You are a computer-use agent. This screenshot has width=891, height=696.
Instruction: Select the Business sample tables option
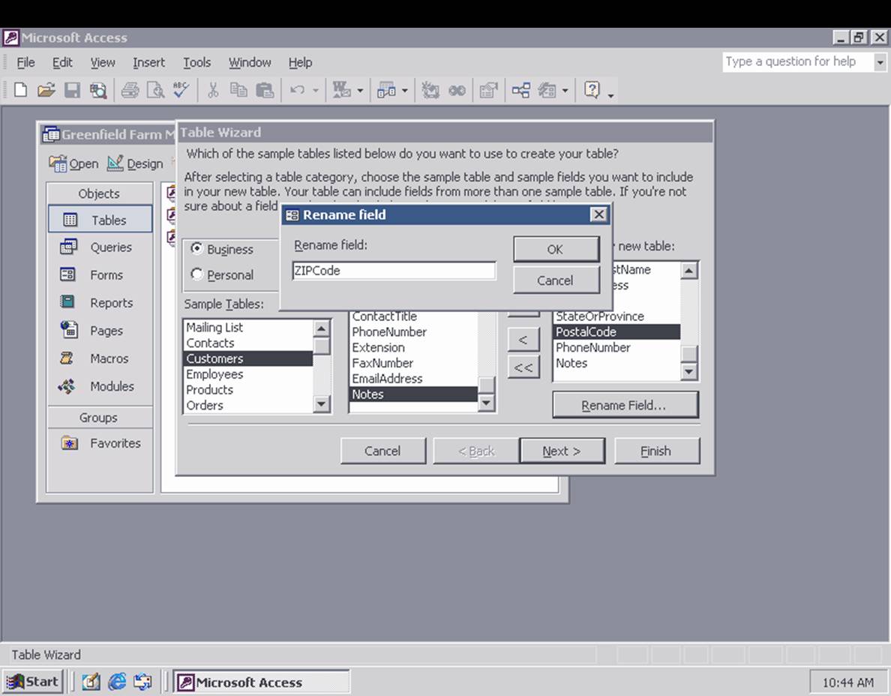[x=196, y=249]
